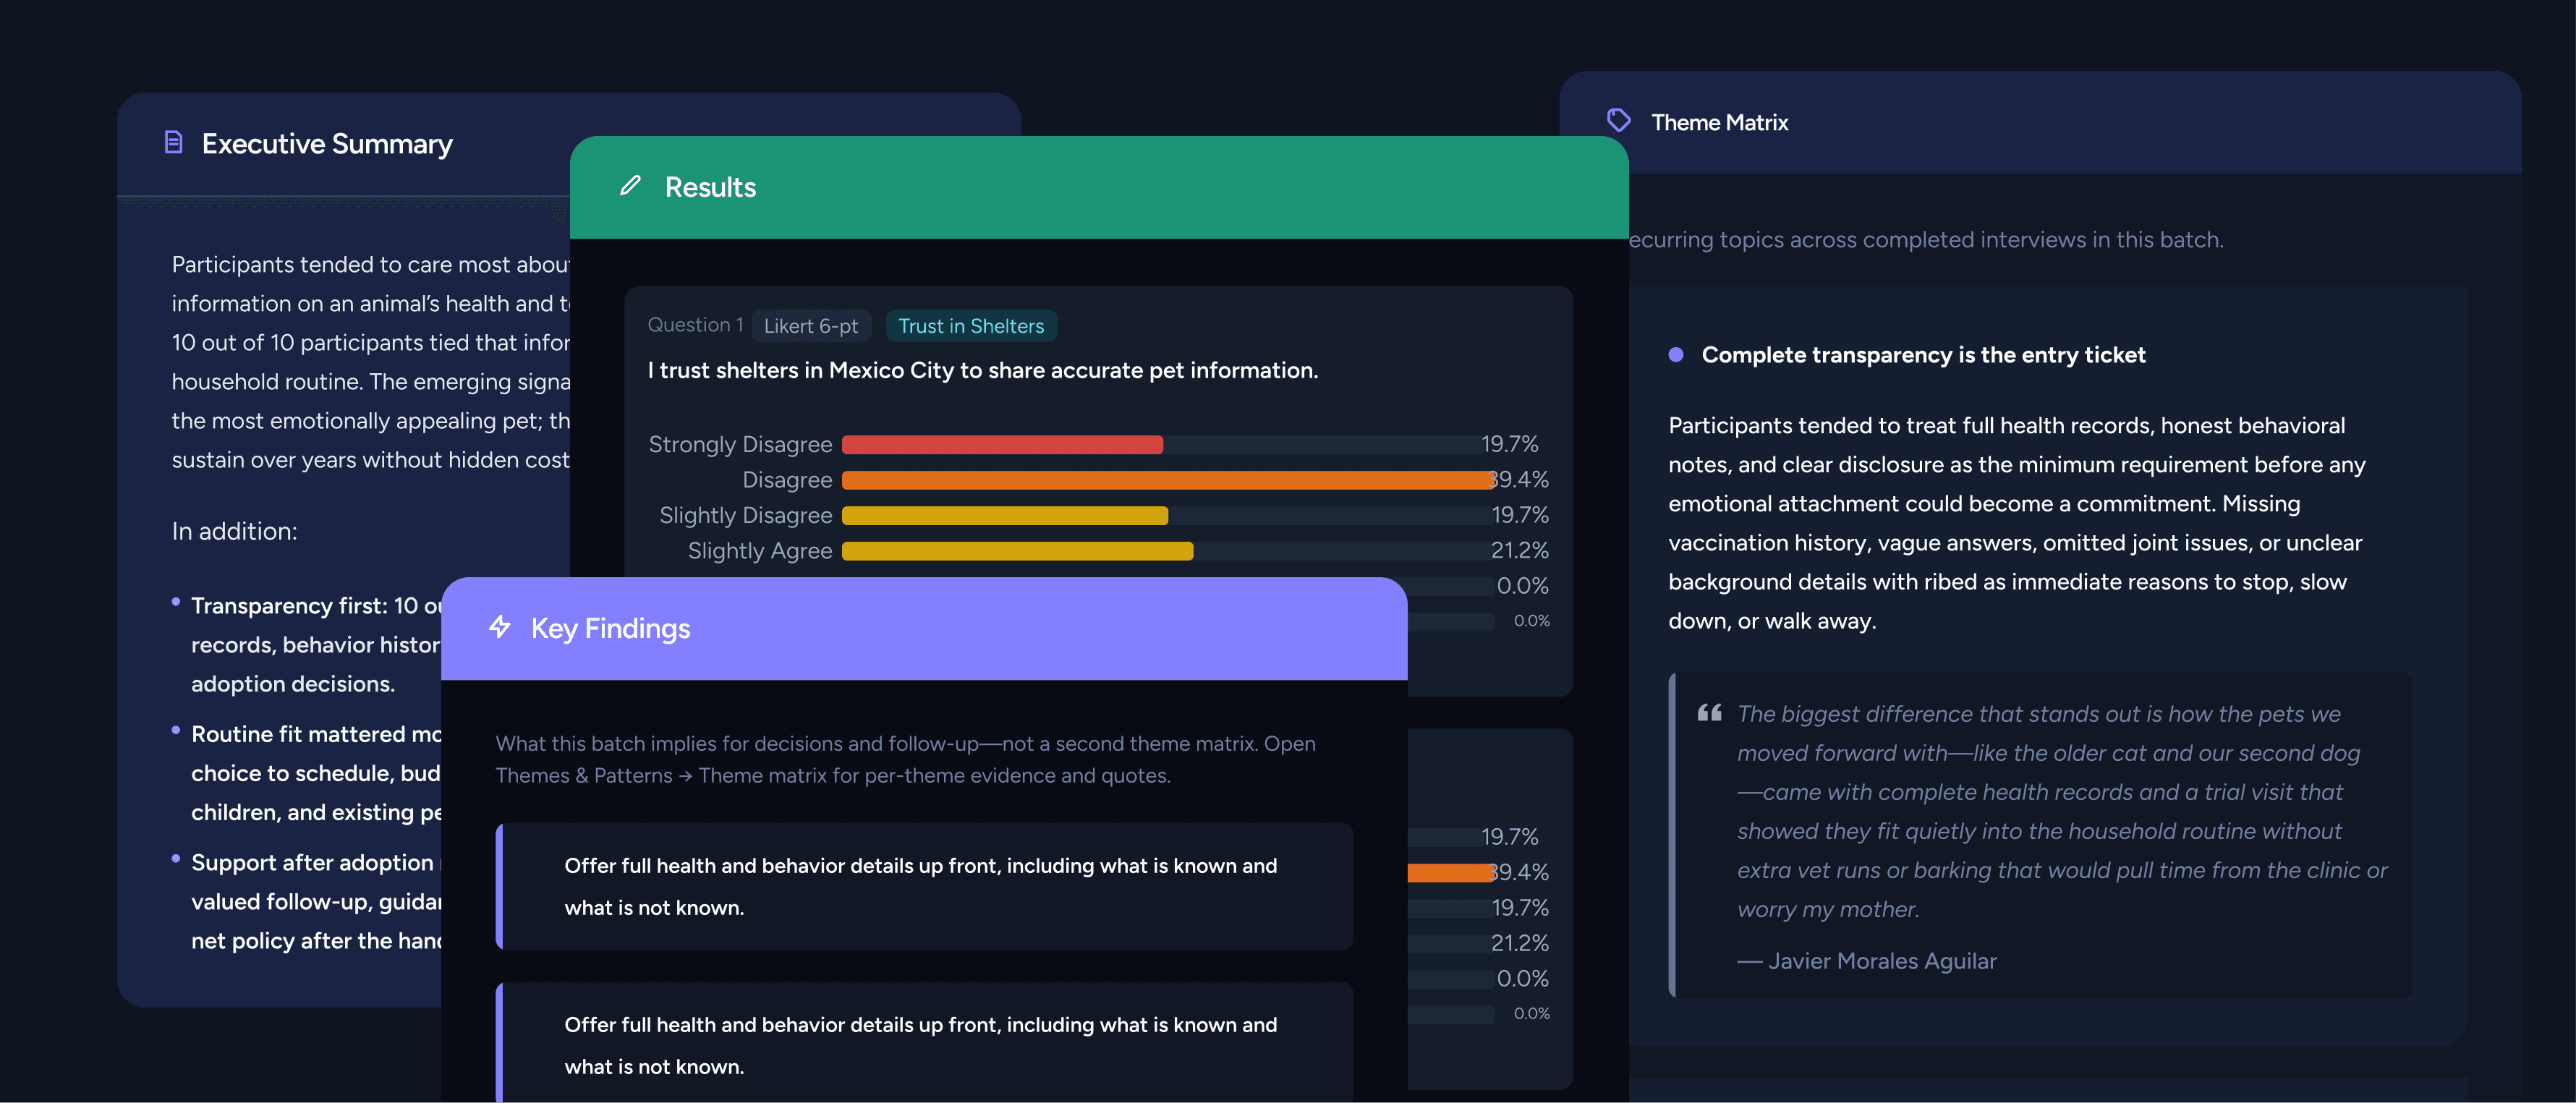Select the Executive Summary title
The height and width of the screenshot is (1103, 2576).
point(327,144)
